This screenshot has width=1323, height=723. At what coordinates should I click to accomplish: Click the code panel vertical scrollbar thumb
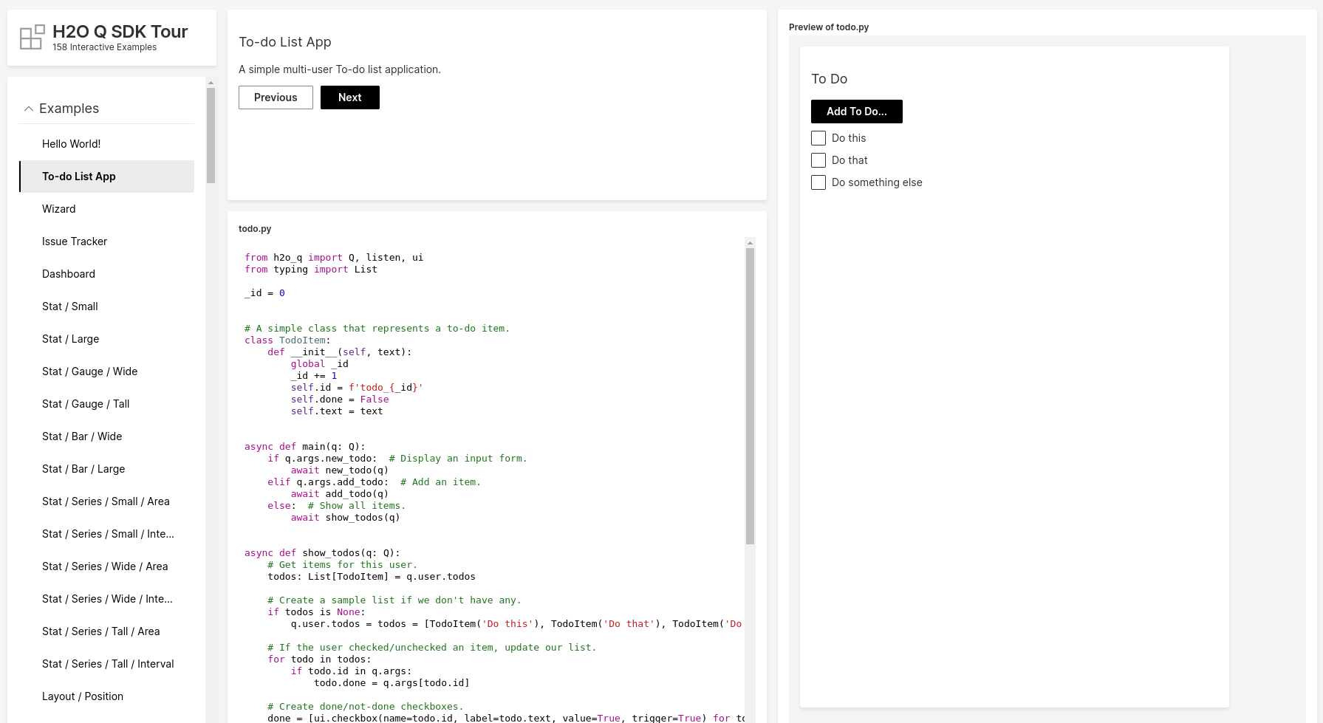[750, 395]
